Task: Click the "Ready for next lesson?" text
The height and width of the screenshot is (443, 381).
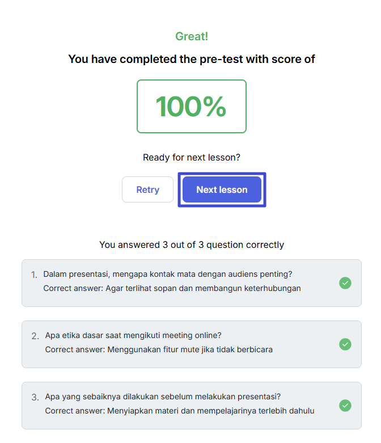Action: [192, 157]
